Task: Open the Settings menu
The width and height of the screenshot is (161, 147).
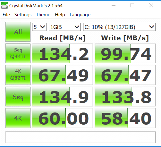Action: [23, 15]
